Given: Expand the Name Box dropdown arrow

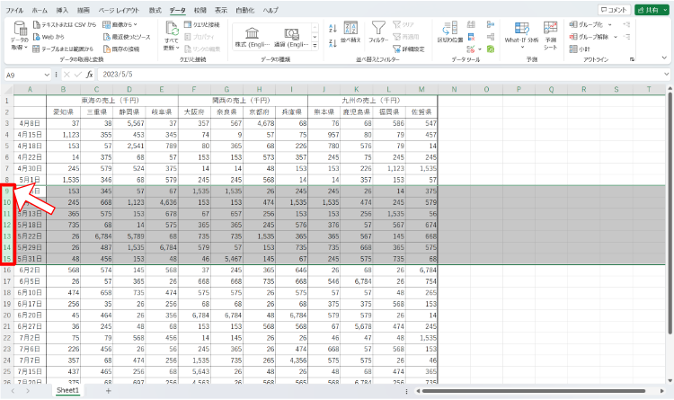Looking at the screenshot, I should 47,75.
